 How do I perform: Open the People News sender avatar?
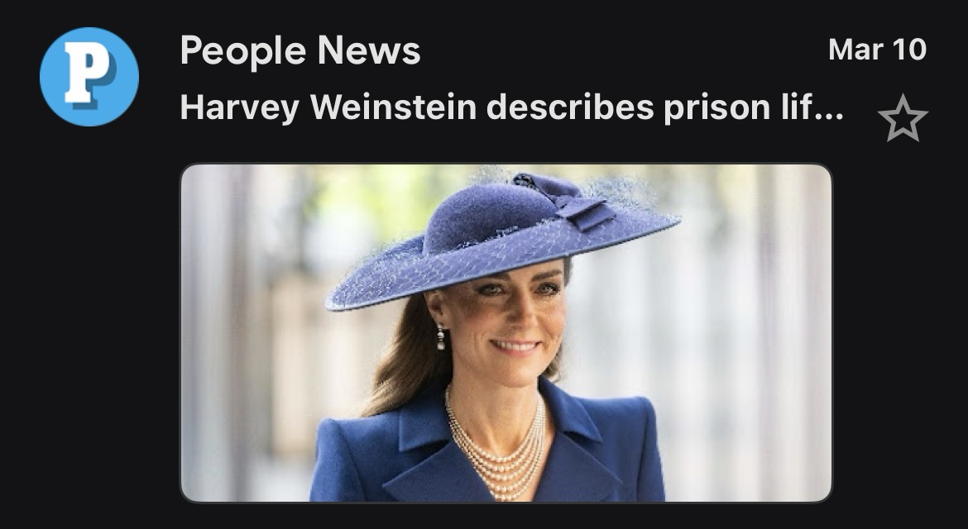point(89,76)
